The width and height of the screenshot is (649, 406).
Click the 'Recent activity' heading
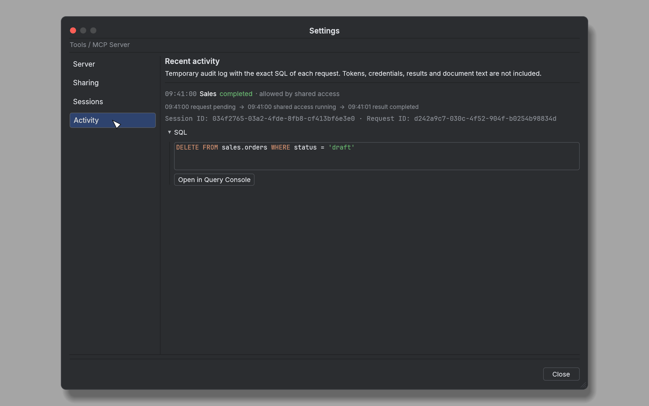click(192, 62)
